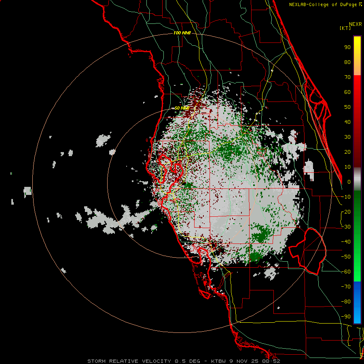Click the positive 70 knot scale label
Screen dimensions: 364x364
(347, 77)
